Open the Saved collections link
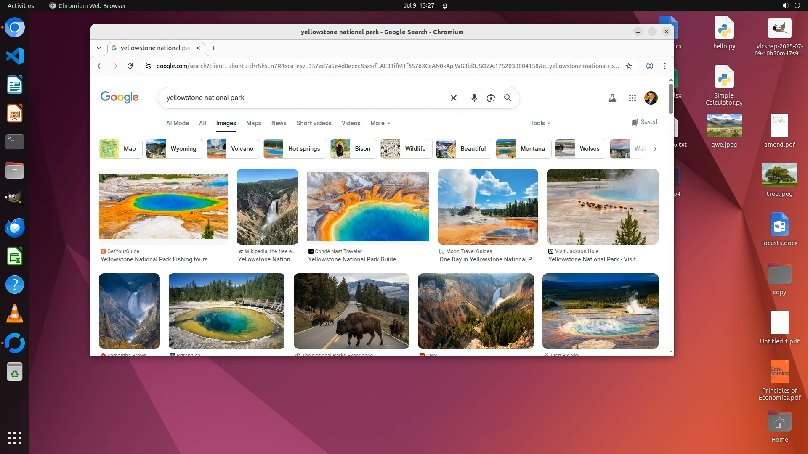The image size is (808, 454). (x=644, y=122)
